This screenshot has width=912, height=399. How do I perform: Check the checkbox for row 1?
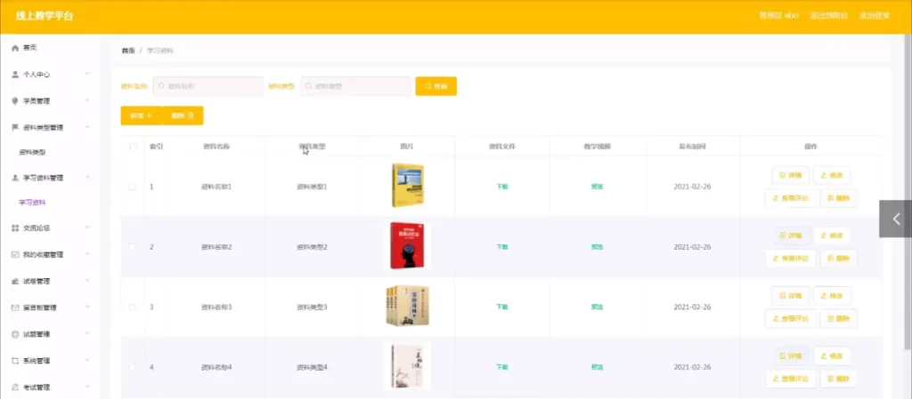pos(134,187)
